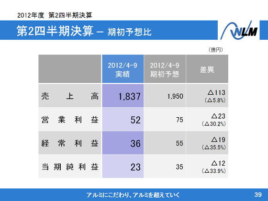Click the △30.2% difference percentage
The width and height of the screenshot is (268, 201).
coord(213,124)
